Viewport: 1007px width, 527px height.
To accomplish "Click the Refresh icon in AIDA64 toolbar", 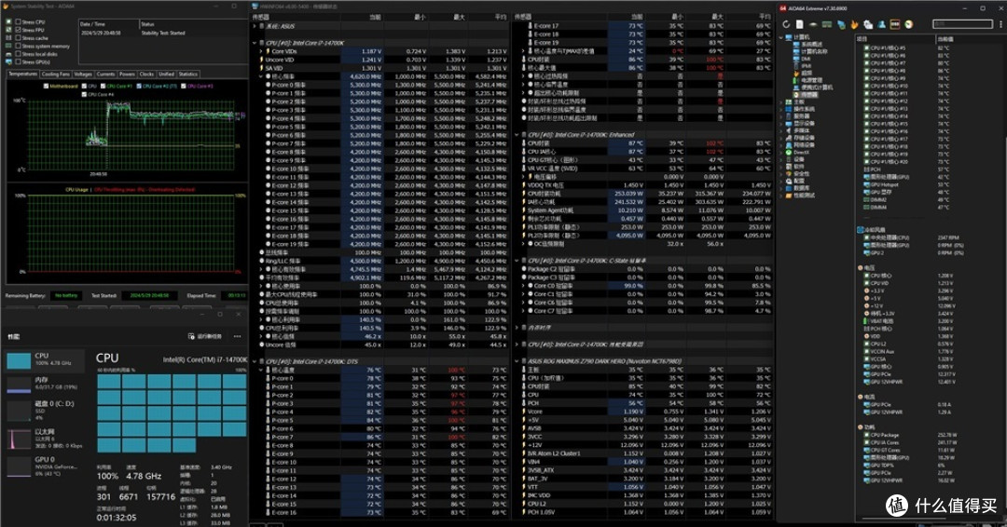I will [786, 24].
